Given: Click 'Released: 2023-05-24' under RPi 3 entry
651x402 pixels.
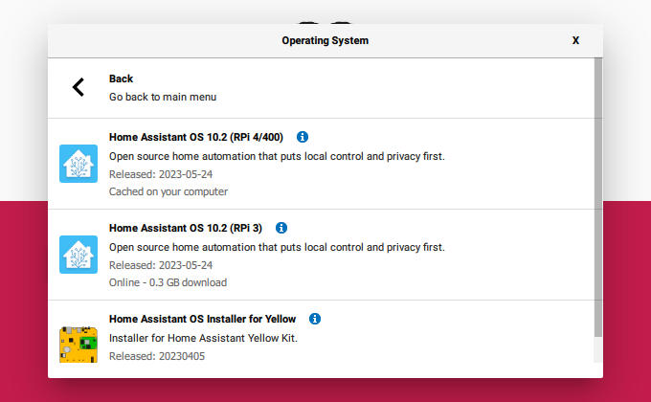Looking at the screenshot, I should 161,265.
